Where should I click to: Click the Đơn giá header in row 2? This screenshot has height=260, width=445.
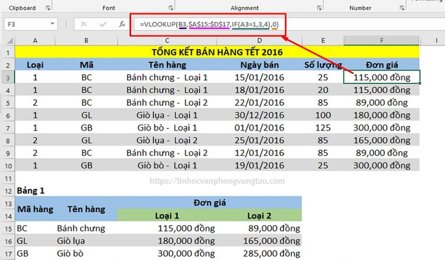coord(382,65)
